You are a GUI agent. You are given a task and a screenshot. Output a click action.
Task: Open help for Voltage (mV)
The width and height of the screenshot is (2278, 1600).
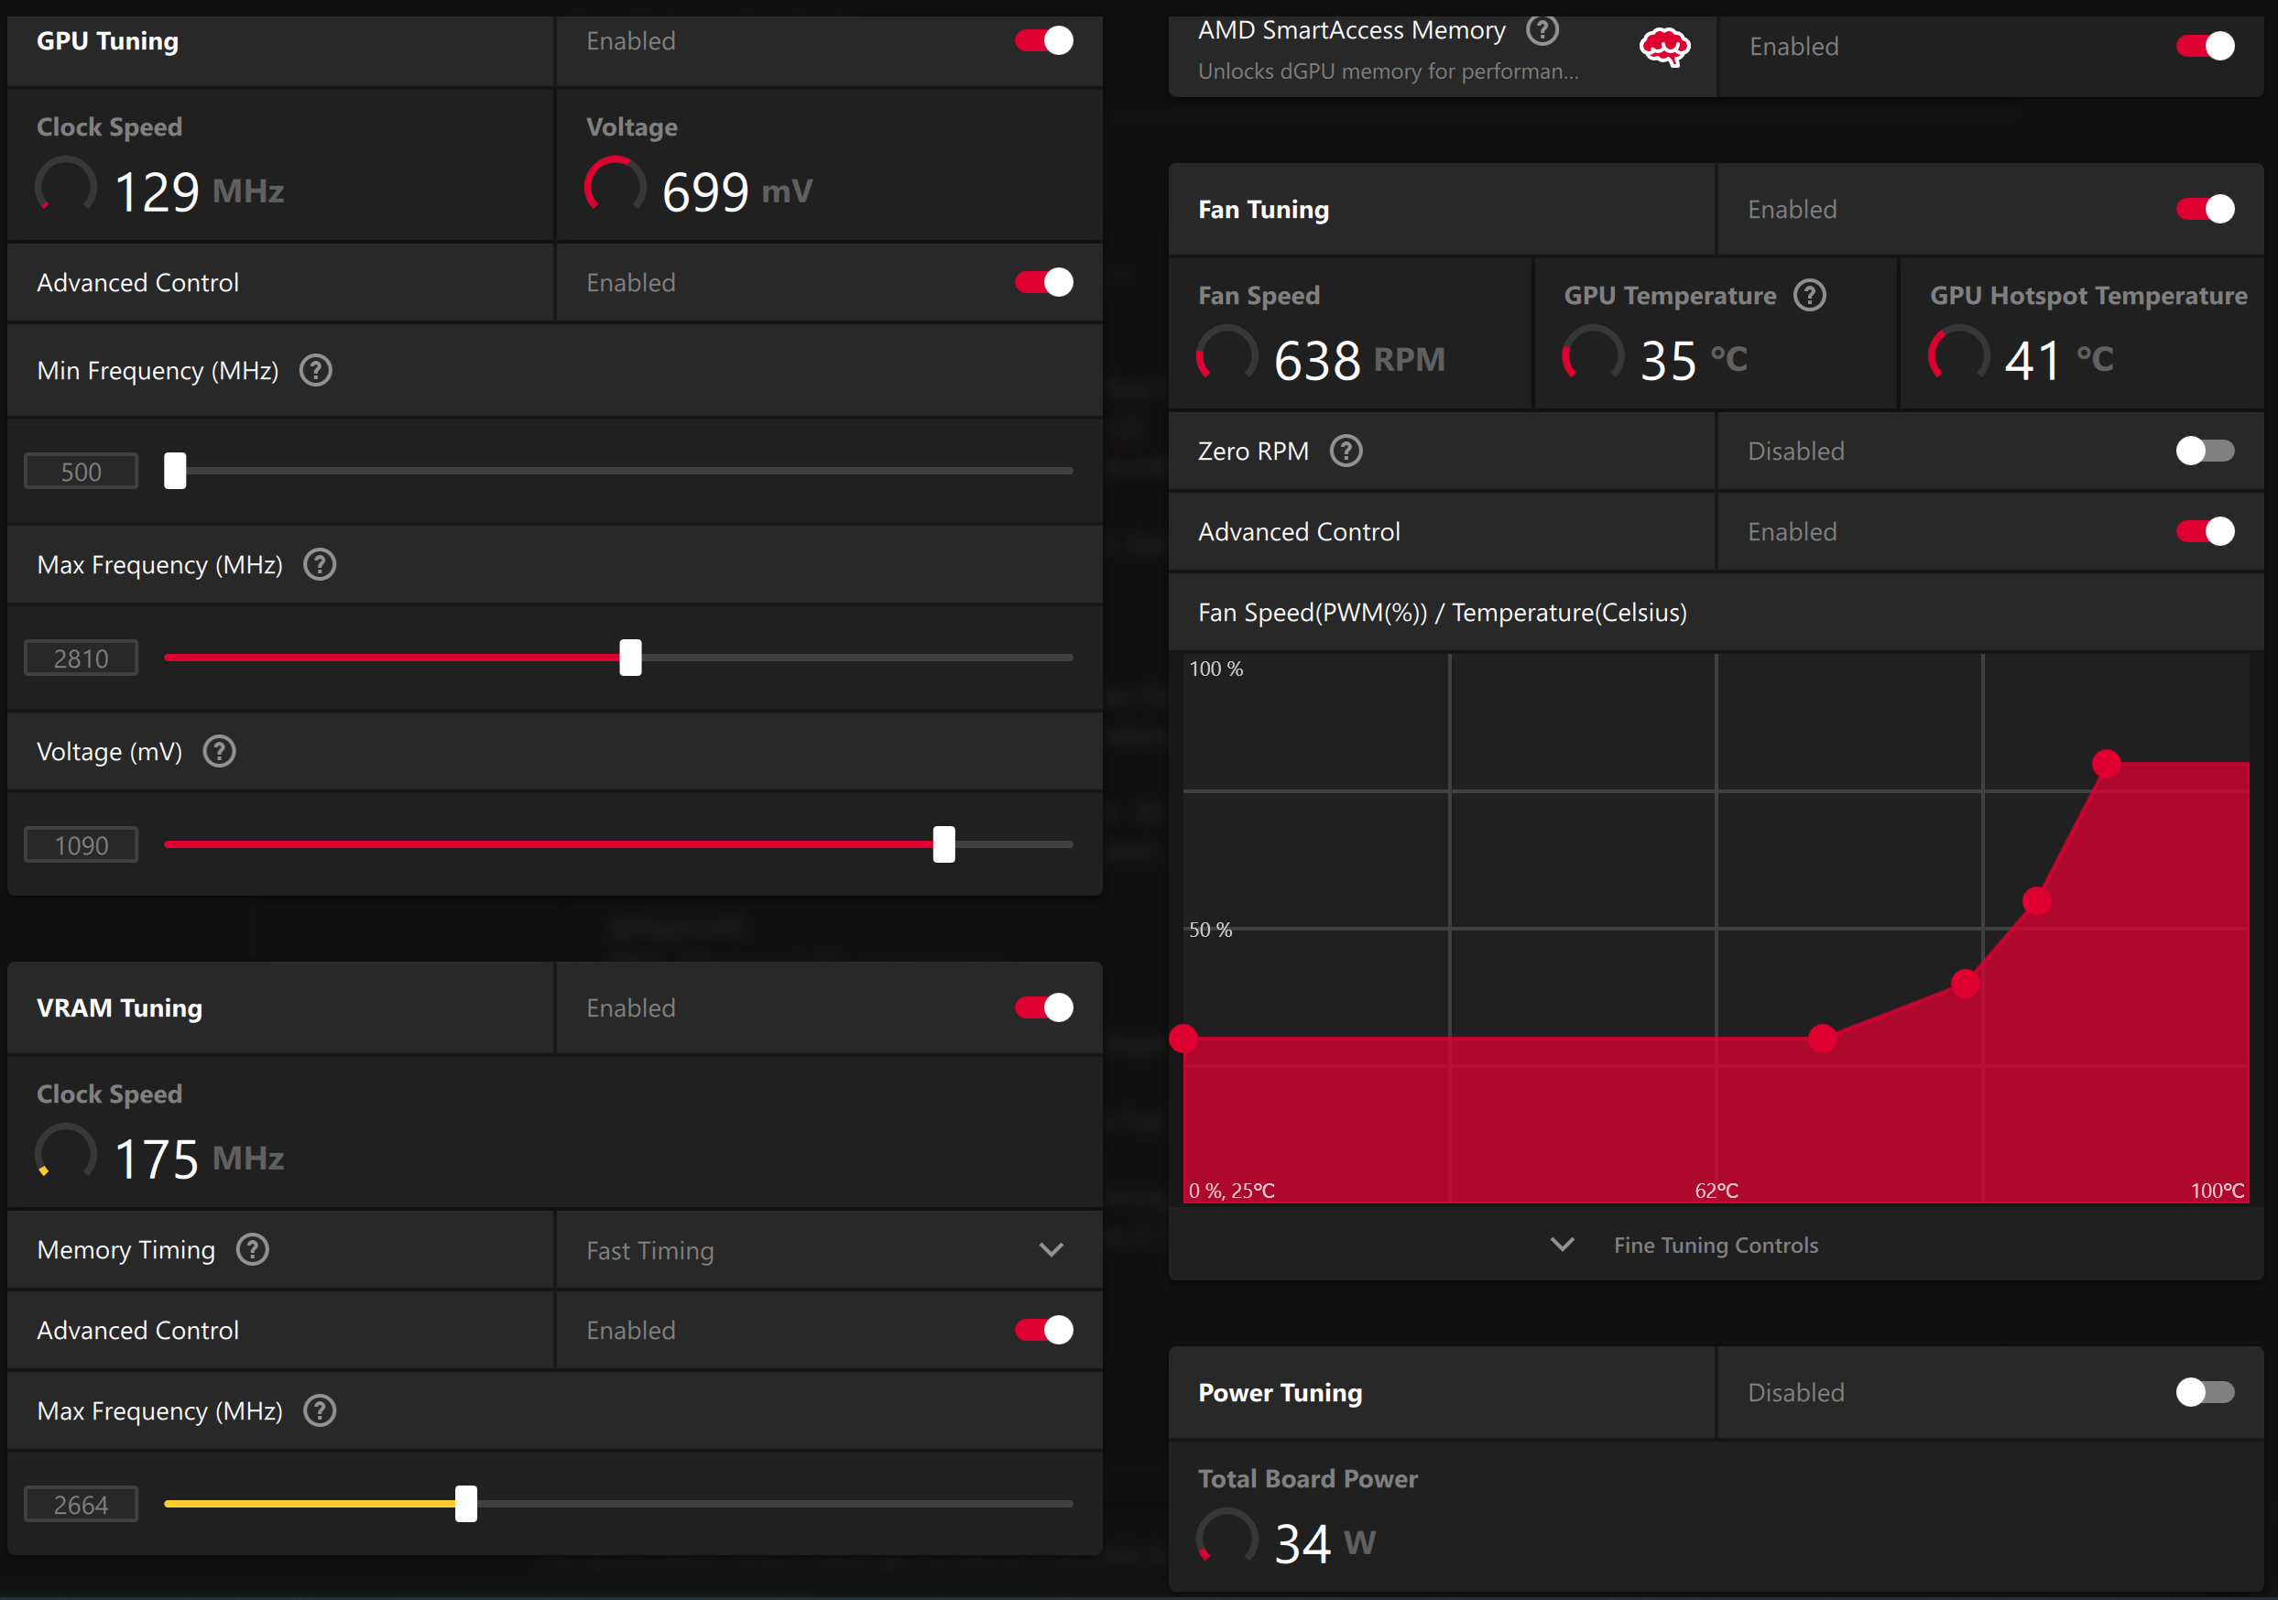point(219,752)
